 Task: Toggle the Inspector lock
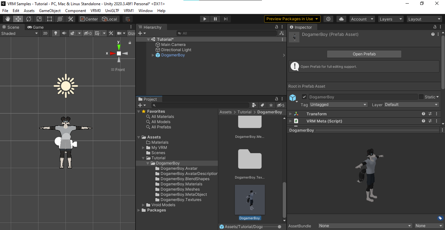coord(435,27)
